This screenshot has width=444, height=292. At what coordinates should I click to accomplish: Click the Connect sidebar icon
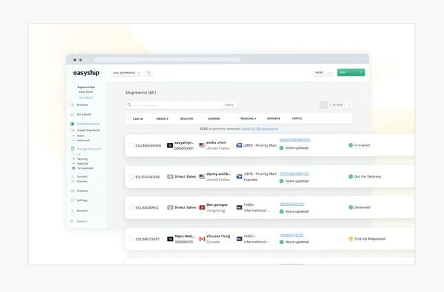(72, 176)
